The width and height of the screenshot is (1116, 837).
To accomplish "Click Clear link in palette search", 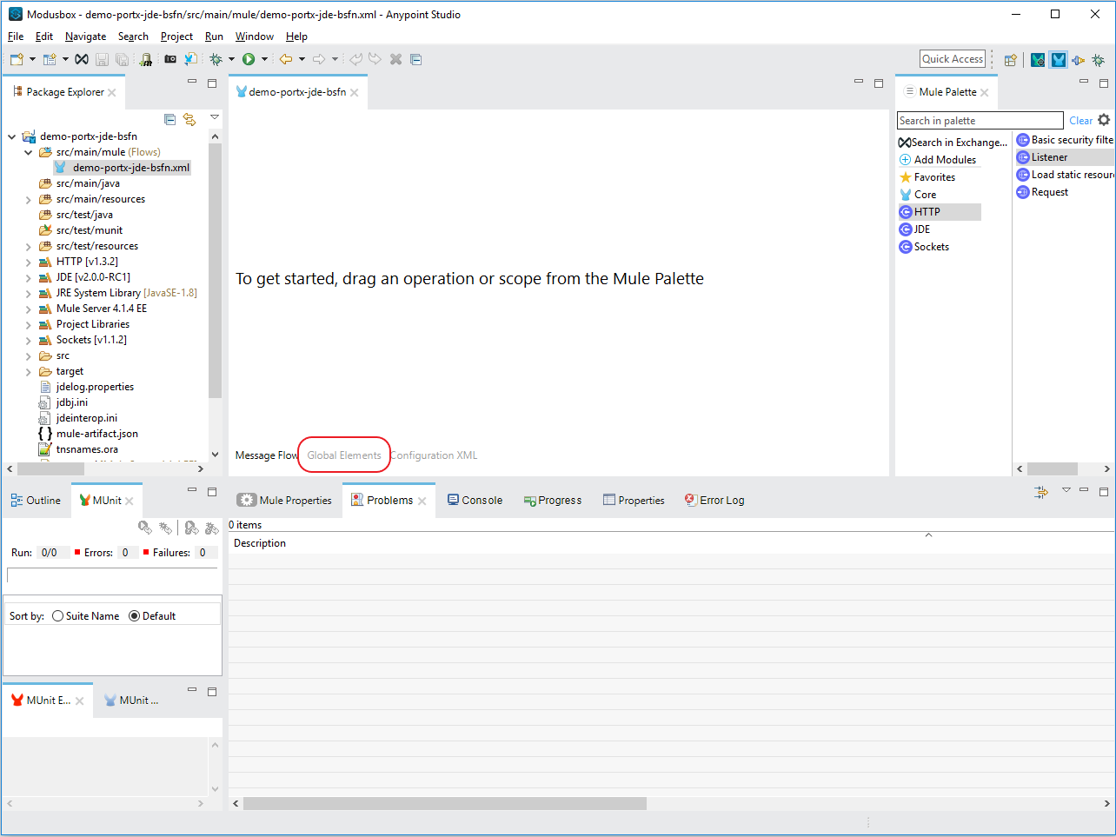I will click(1080, 121).
